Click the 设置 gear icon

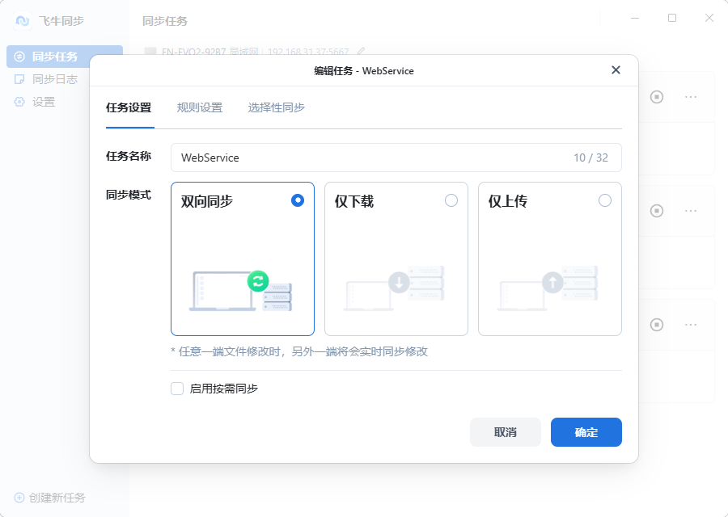(19, 102)
